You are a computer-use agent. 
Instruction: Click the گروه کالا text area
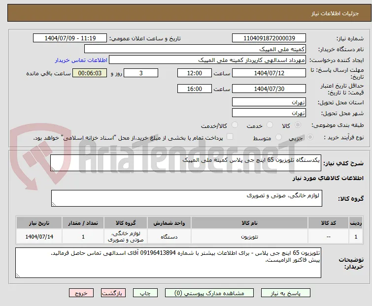[x=187, y=198]
